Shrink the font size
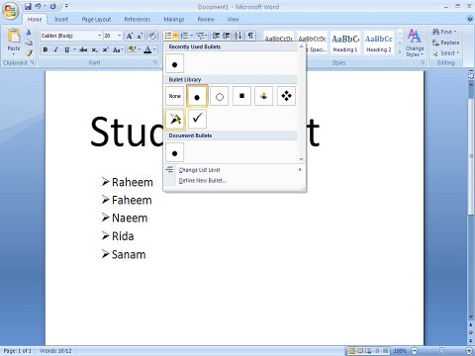The height and width of the screenshot is (356, 475). (x=140, y=36)
